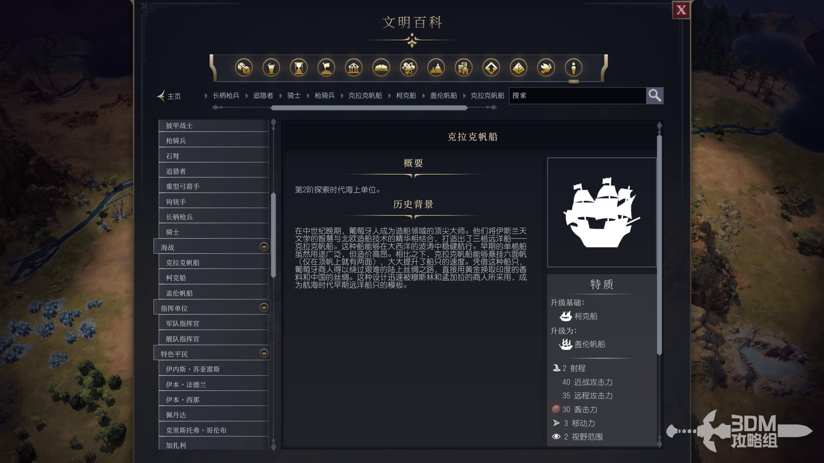Image resolution: width=824 pixels, height=463 pixels.
Task: Focus the 搜索 search input field
Action: (x=577, y=96)
